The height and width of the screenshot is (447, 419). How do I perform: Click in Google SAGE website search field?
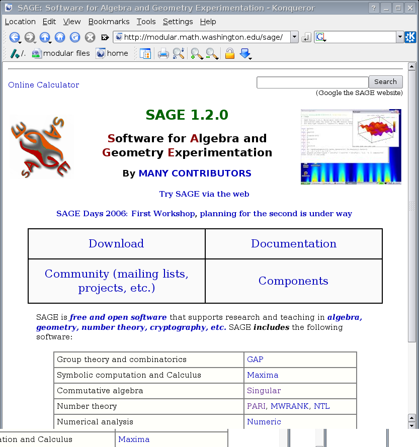(x=312, y=82)
